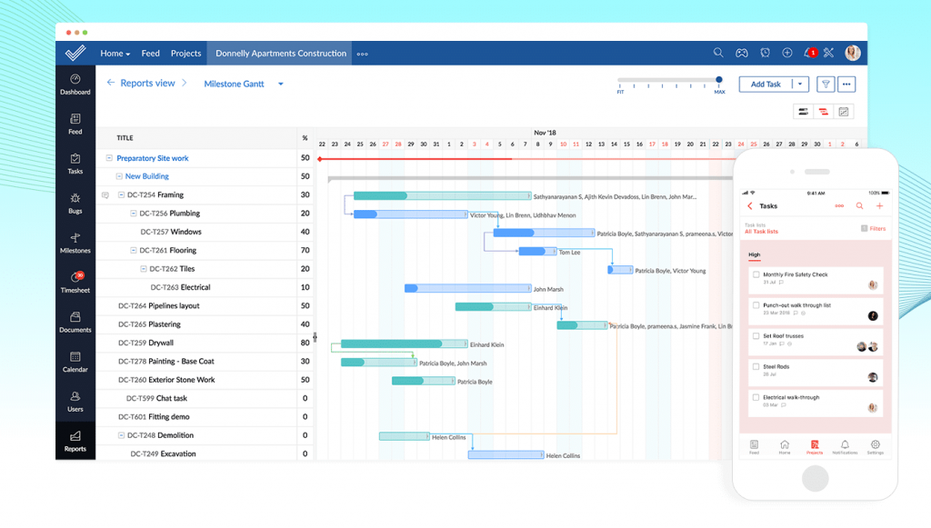Open Tasks in the left sidebar
Screen dimensions: 931x528
click(x=75, y=164)
